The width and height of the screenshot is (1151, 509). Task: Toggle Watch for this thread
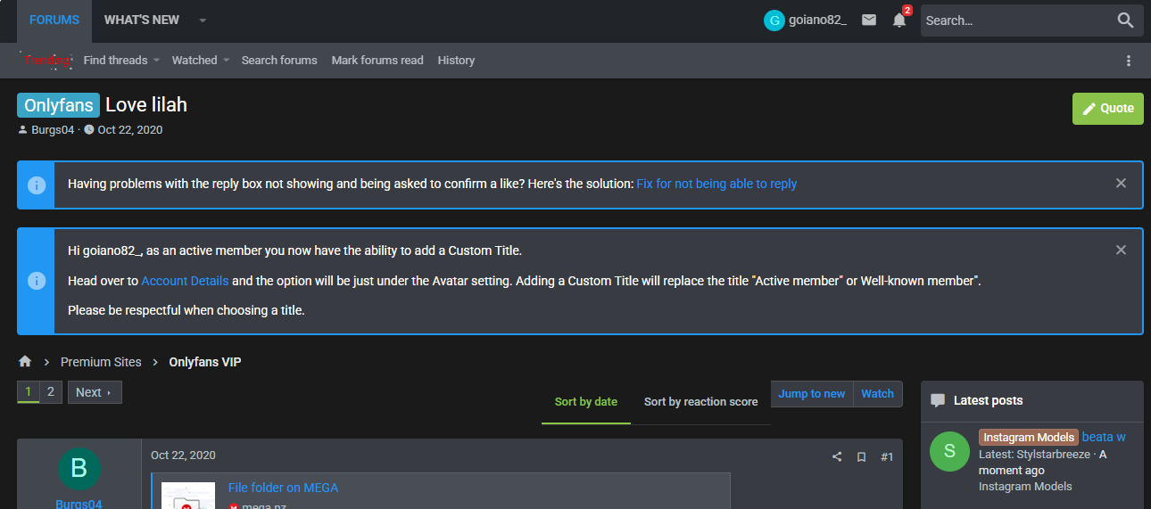(x=877, y=394)
